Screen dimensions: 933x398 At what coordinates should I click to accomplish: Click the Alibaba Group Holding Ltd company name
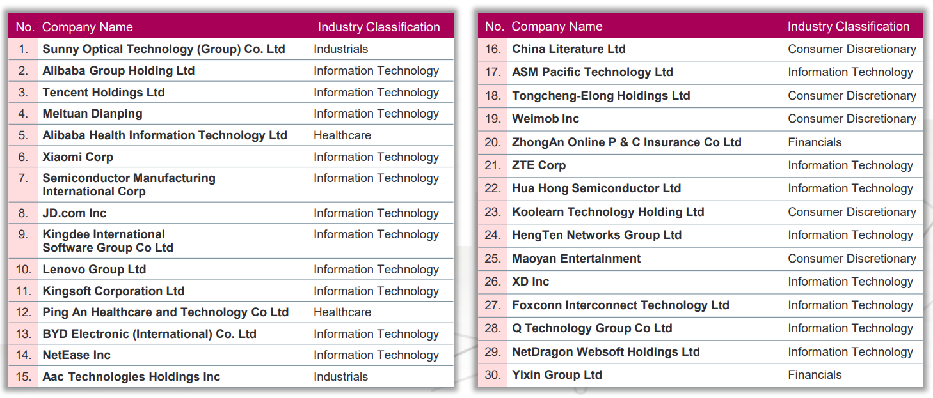118,71
